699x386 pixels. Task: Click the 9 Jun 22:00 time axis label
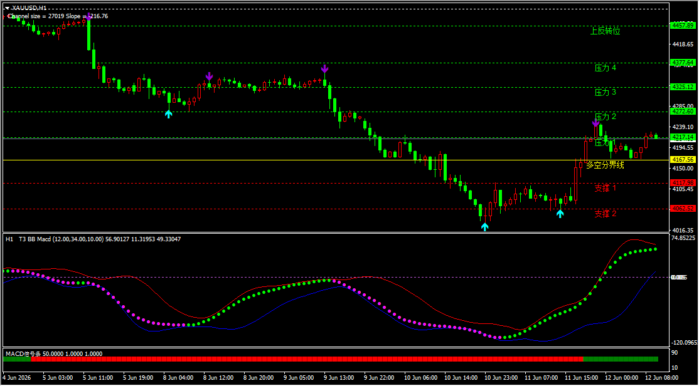coord(380,378)
